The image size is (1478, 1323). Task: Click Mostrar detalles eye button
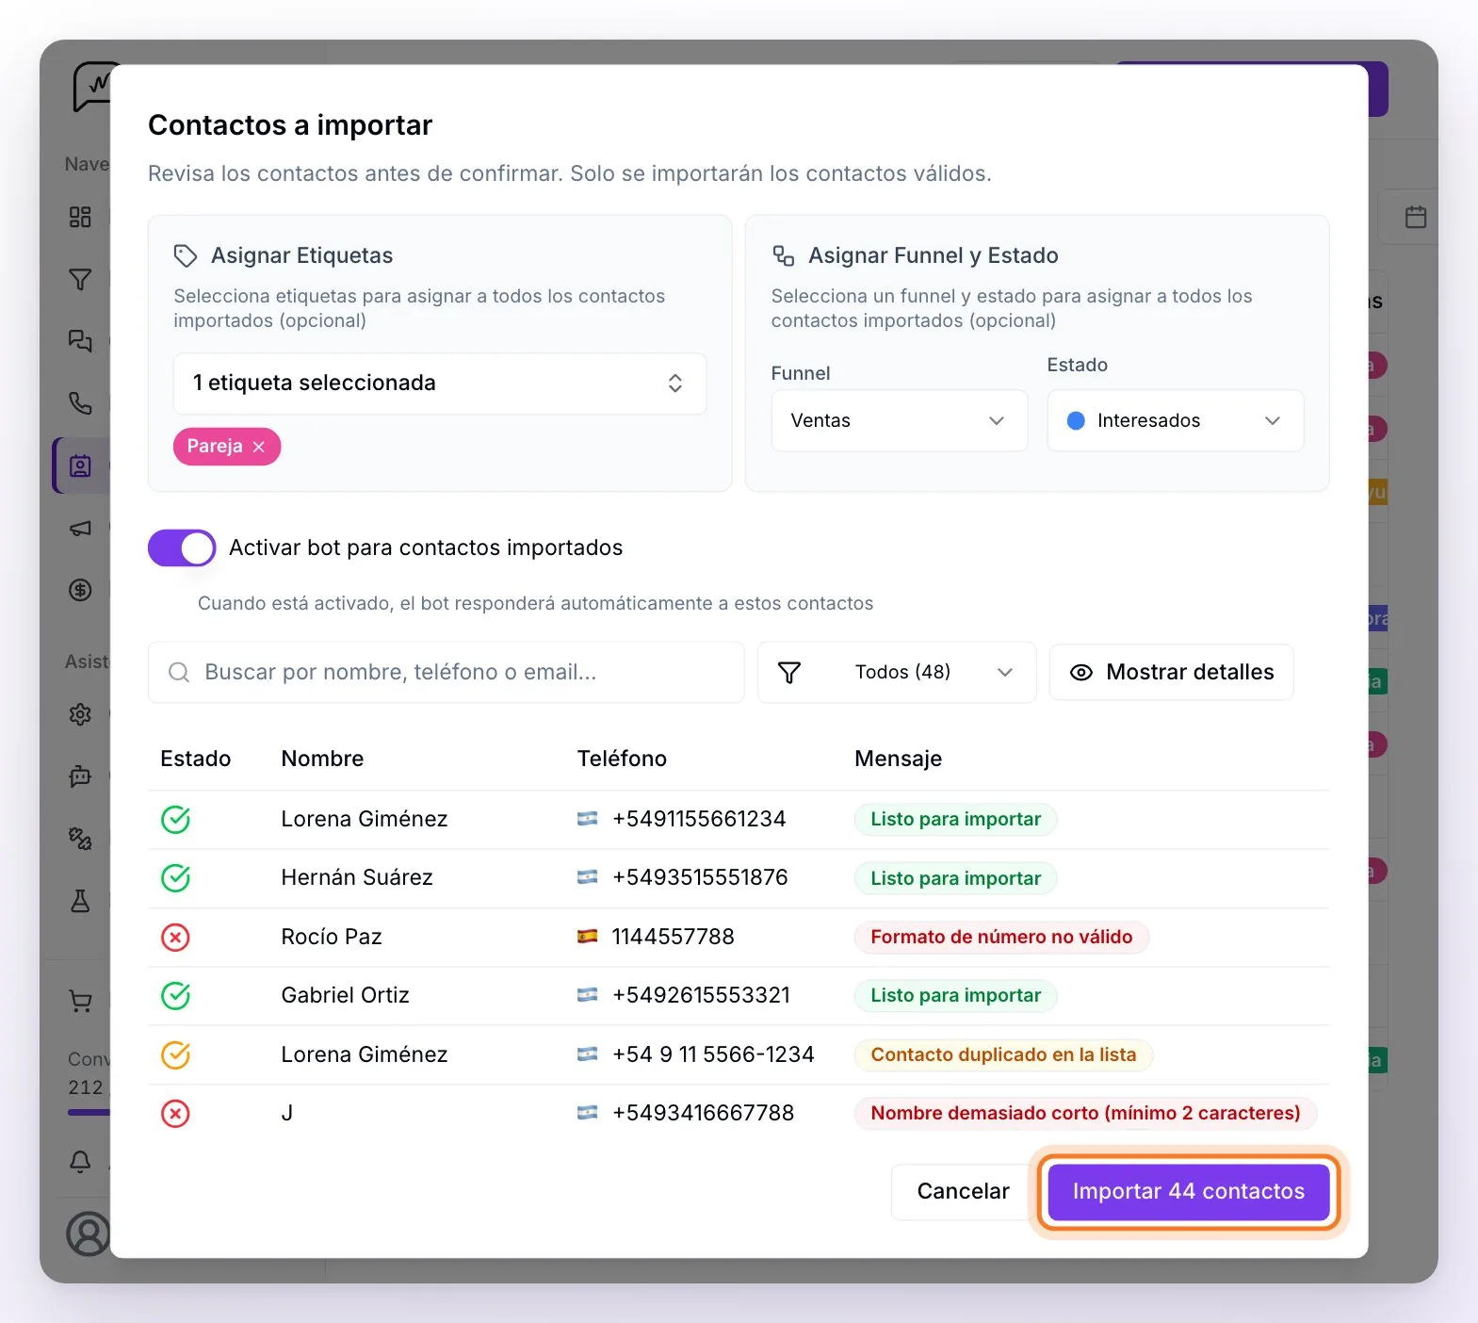[x=1171, y=672]
